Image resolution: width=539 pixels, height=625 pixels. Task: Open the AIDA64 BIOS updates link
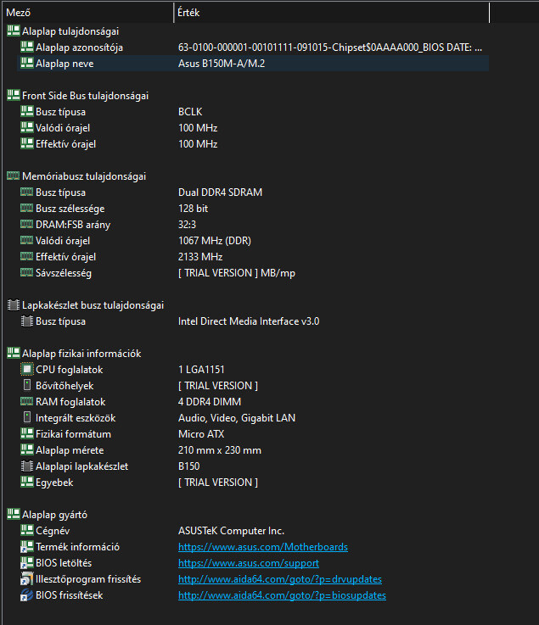(282, 595)
